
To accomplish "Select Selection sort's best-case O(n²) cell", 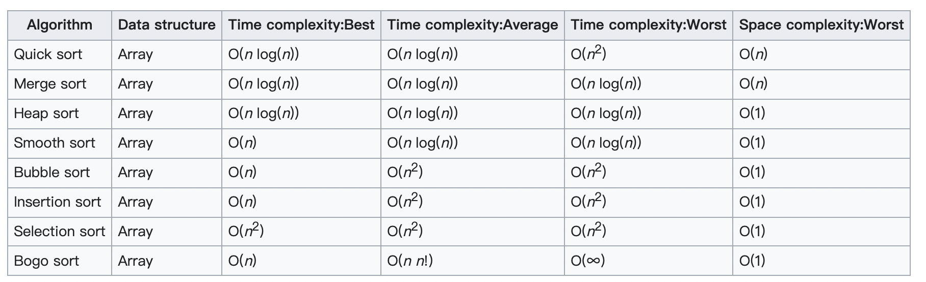I will click(246, 232).
